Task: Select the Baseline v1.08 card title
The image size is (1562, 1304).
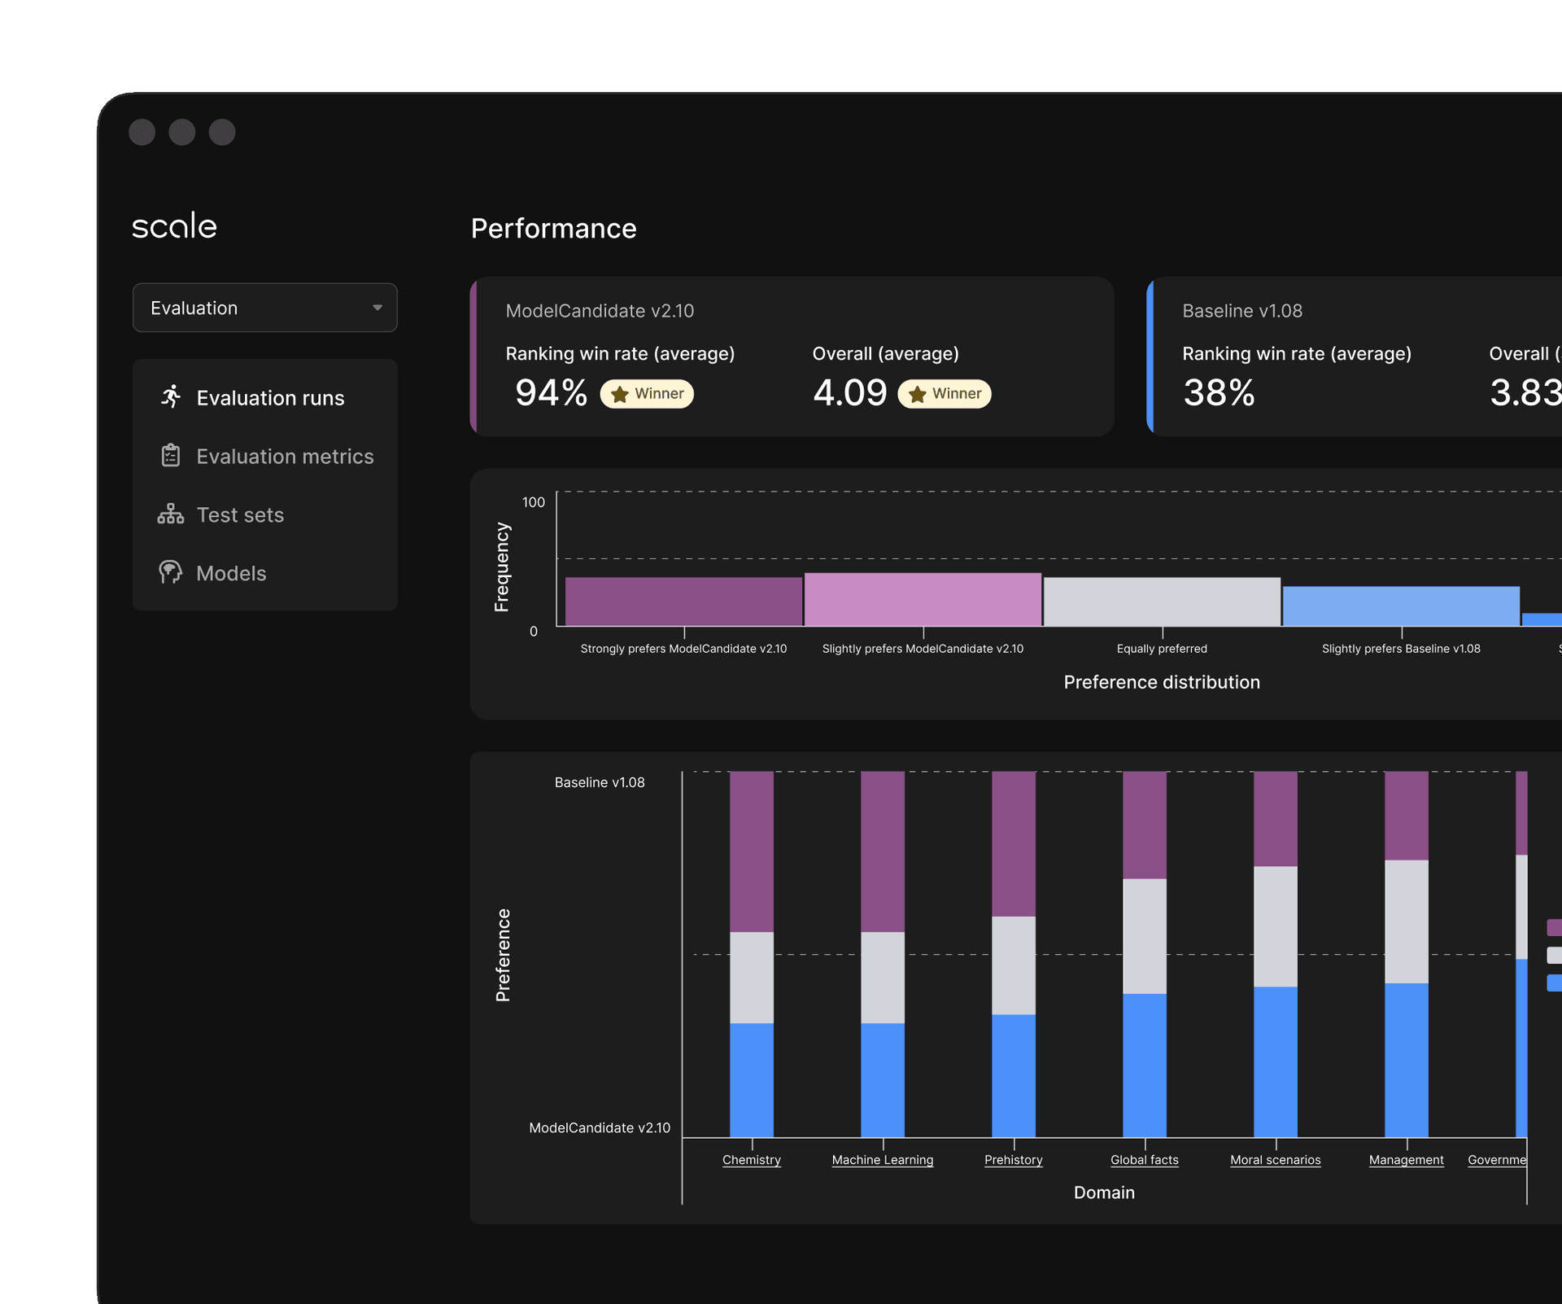Action: pos(1242,311)
